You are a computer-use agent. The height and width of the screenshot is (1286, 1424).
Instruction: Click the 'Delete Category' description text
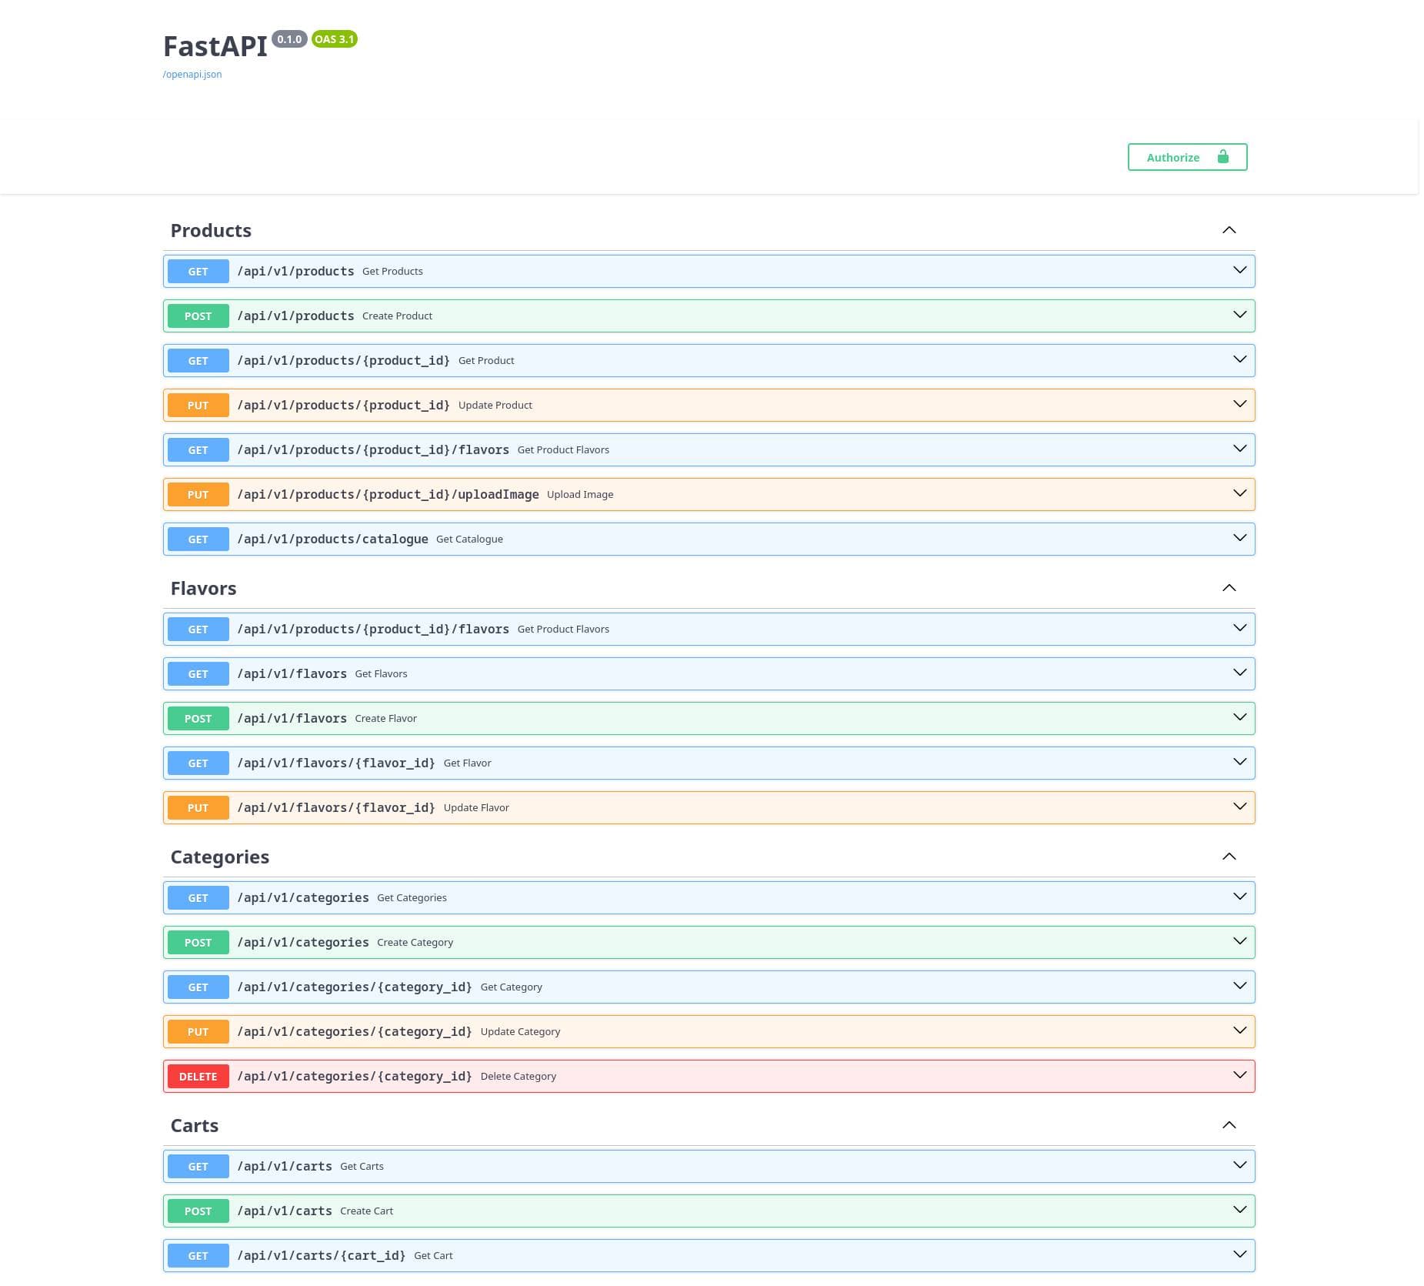519,1077
